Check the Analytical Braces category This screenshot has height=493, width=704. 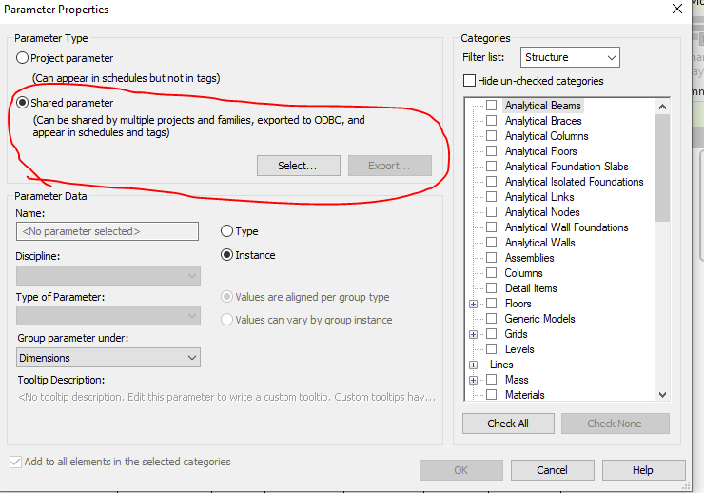coord(492,121)
